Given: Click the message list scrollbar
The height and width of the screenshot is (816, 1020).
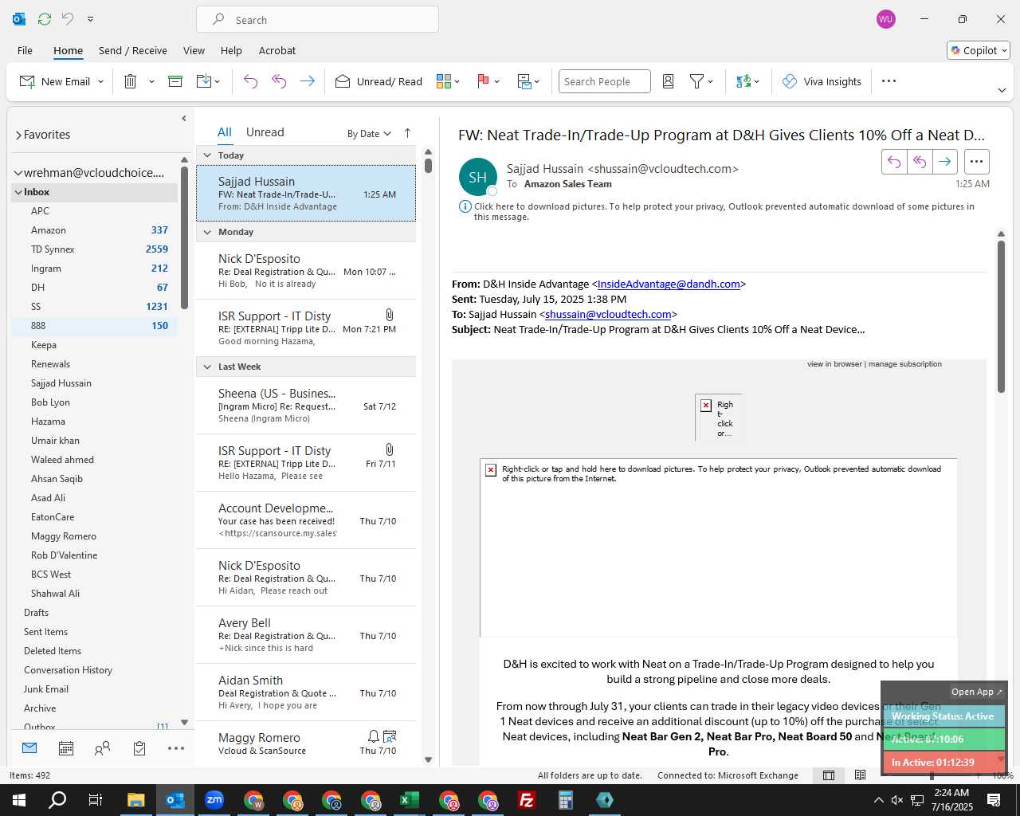Looking at the screenshot, I should (x=428, y=165).
